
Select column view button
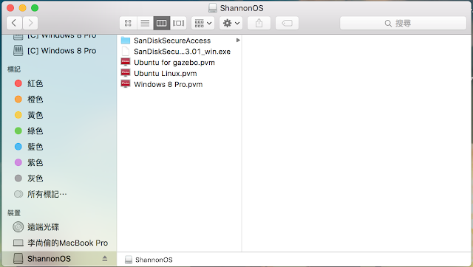coord(162,23)
